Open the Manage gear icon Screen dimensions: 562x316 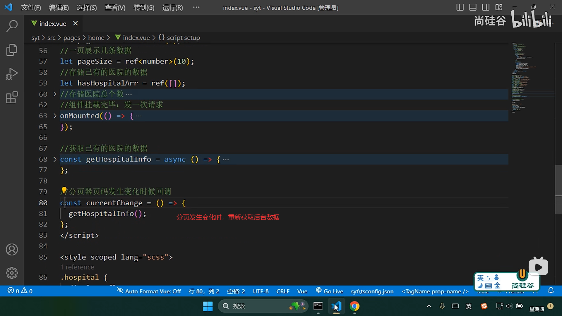point(12,273)
